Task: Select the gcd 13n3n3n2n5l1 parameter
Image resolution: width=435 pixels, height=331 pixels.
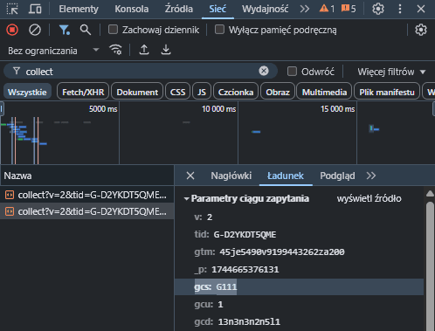Action: 237,321
